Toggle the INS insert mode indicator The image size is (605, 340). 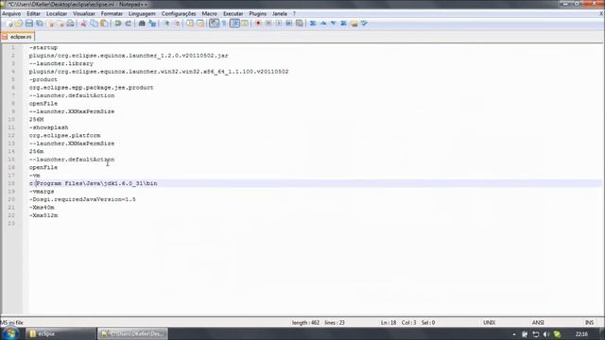pyautogui.click(x=589, y=323)
